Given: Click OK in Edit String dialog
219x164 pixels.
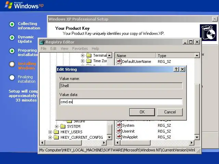Looking at the screenshot, I should [142, 112].
